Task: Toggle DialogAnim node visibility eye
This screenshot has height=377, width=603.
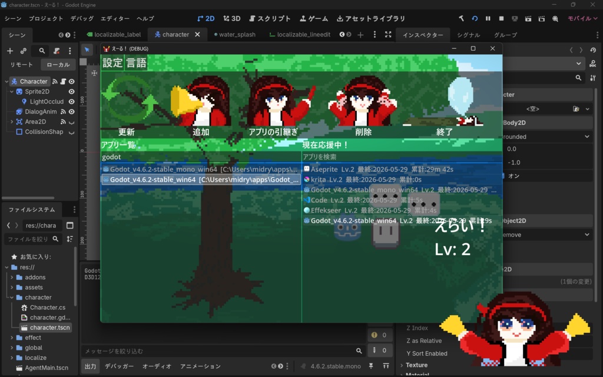Action: pyautogui.click(x=71, y=111)
